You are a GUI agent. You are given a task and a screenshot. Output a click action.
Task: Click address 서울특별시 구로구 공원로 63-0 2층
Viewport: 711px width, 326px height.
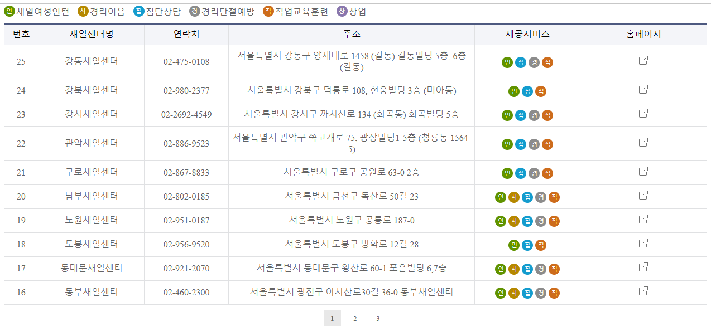[x=352, y=172]
